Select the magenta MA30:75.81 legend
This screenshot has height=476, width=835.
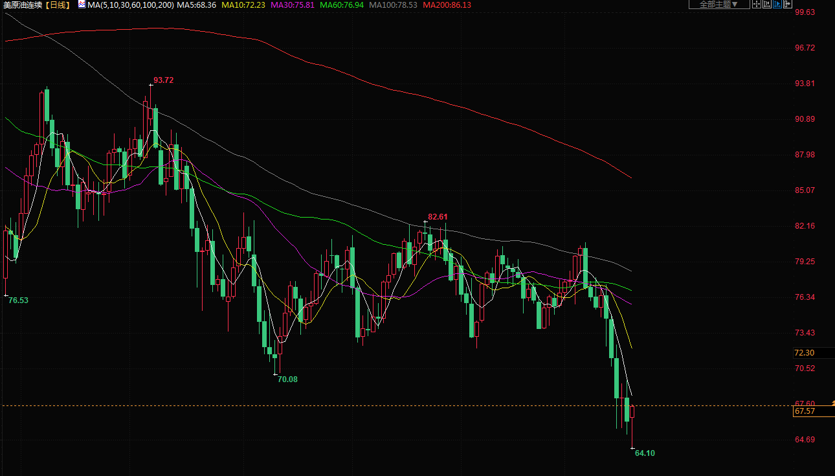click(293, 5)
